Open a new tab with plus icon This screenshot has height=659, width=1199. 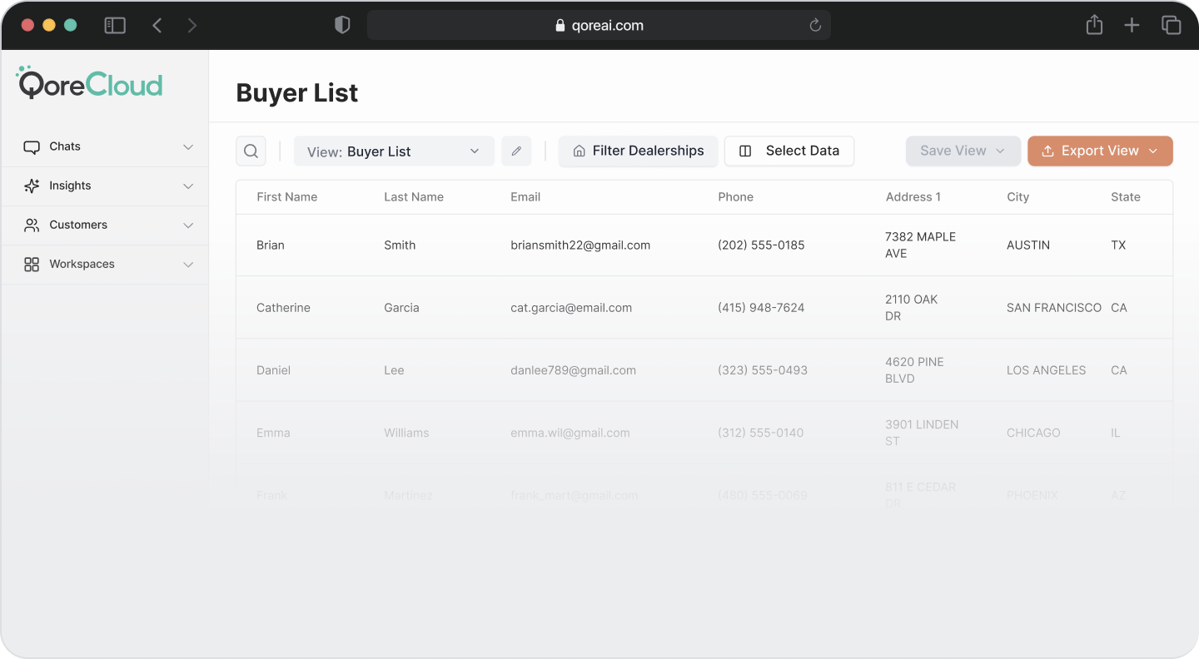coord(1132,26)
